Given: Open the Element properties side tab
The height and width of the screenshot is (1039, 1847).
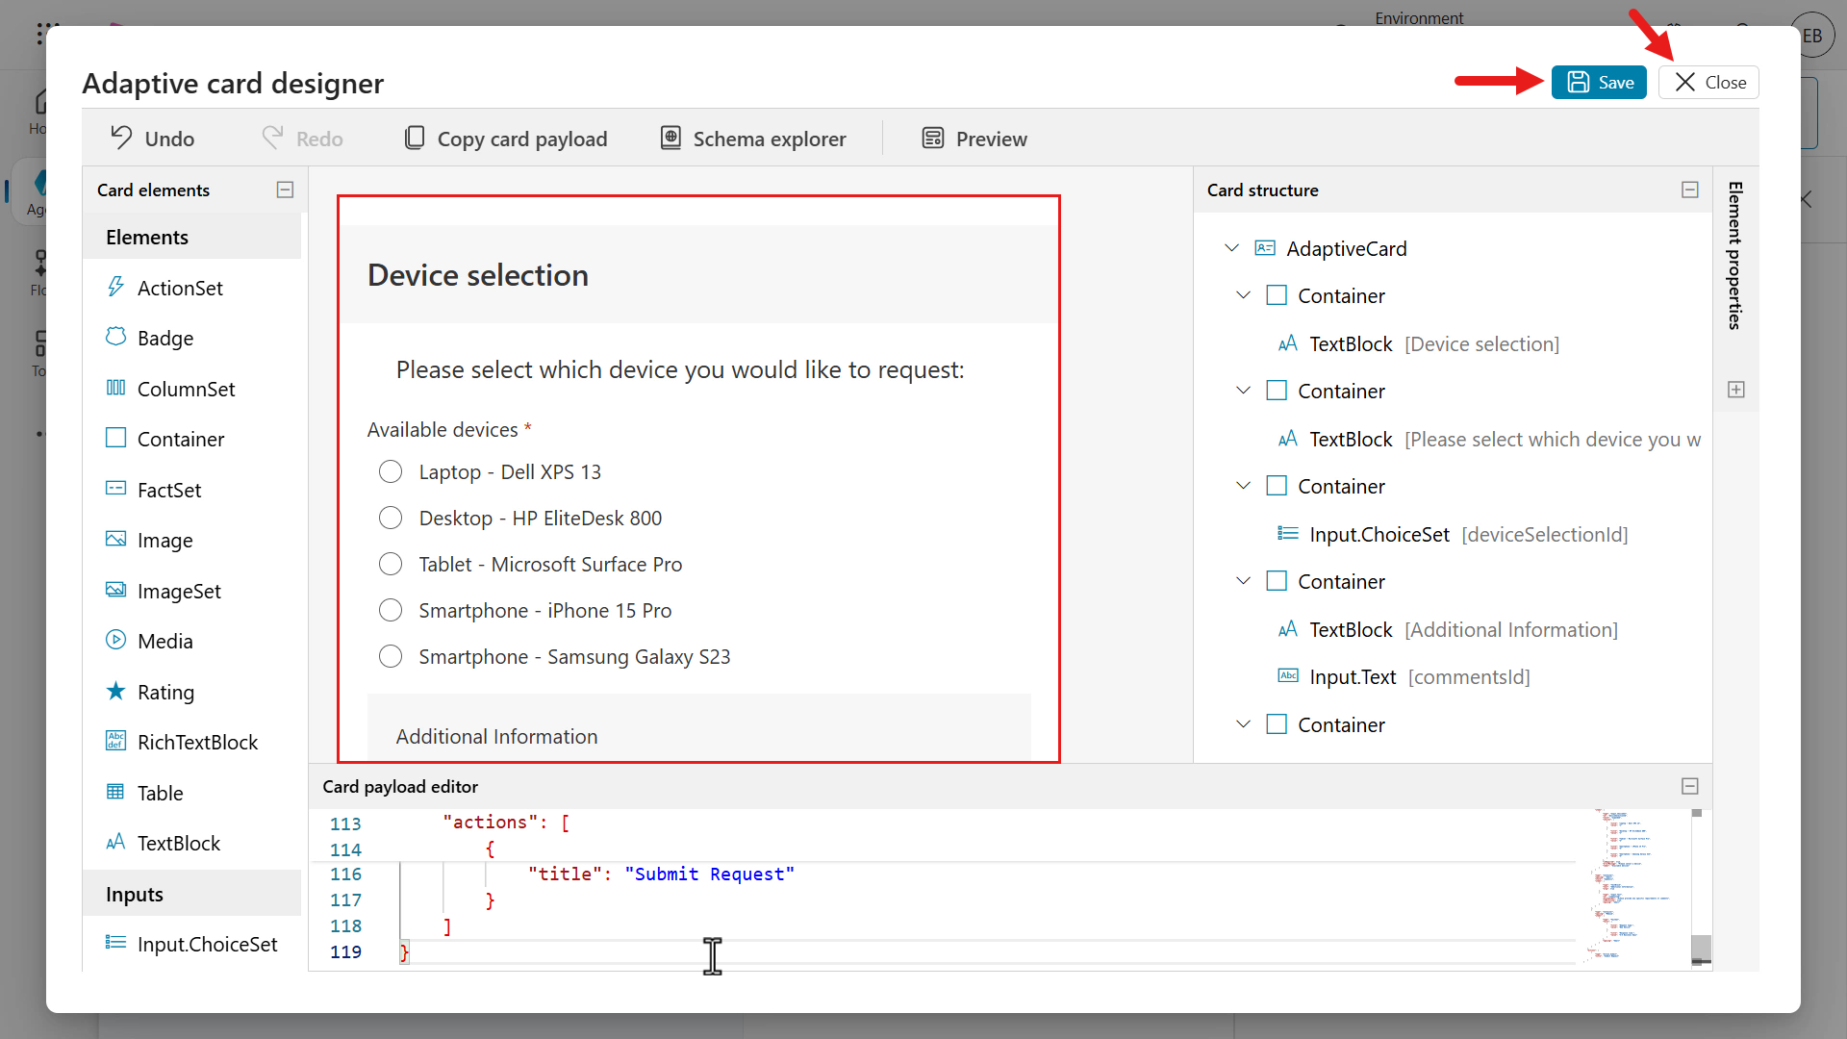Looking at the screenshot, I should [1735, 256].
